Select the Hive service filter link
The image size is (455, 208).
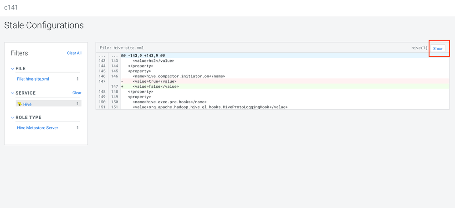pyautogui.click(x=27, y=104)
